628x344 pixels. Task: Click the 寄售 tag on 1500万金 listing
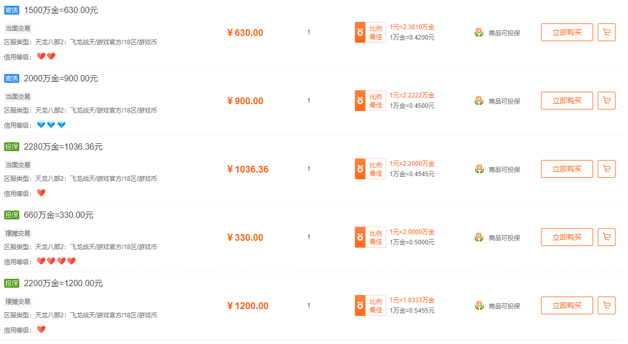(11, 10)
